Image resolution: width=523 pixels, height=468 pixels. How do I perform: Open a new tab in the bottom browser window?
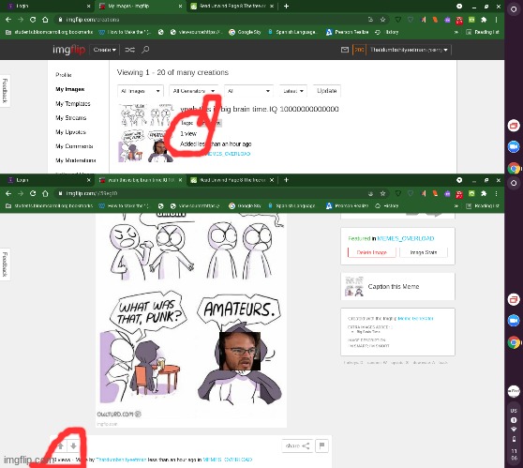click(286, 180)
